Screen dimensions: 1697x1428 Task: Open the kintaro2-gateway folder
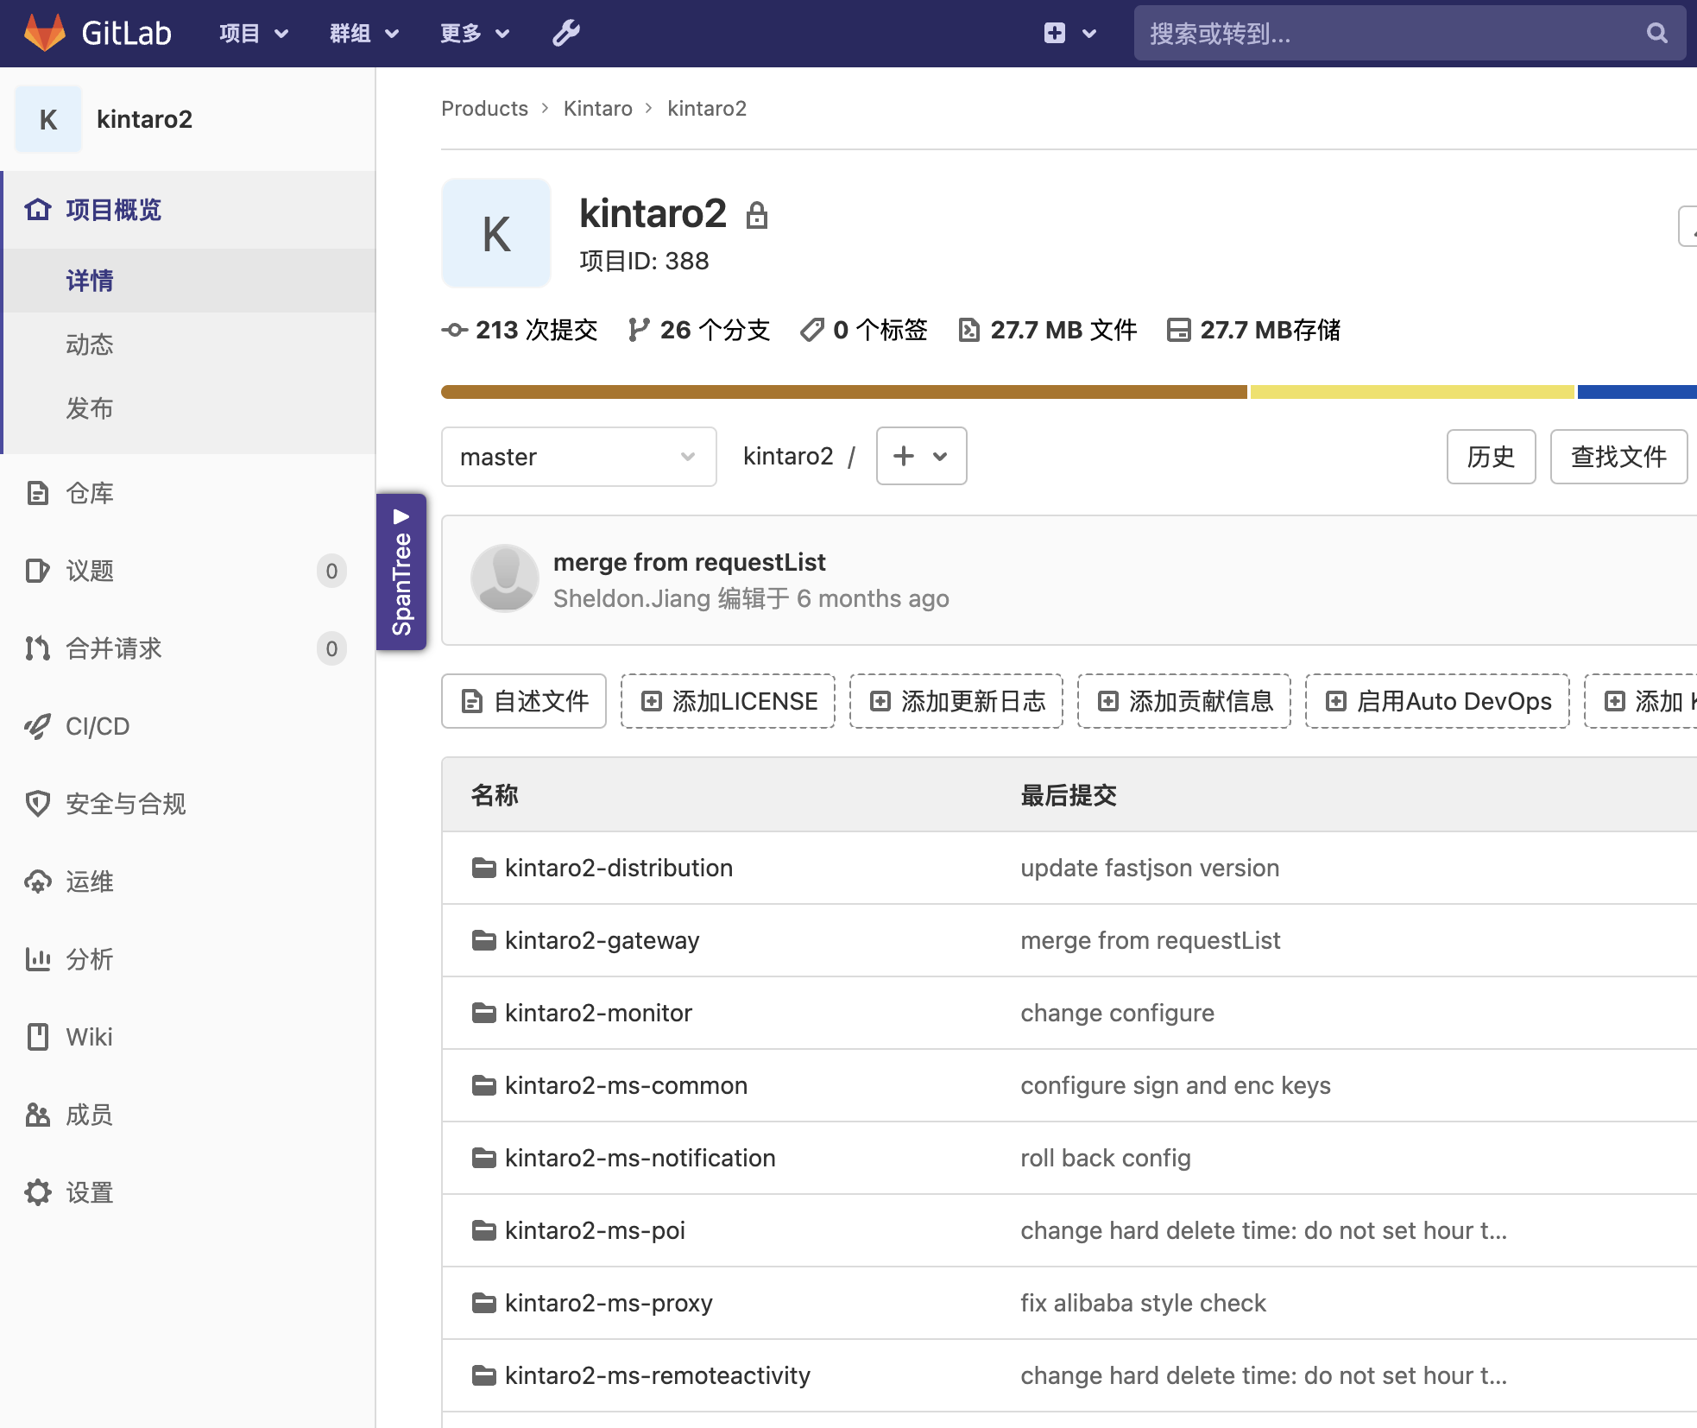click(x=602, y=940)
